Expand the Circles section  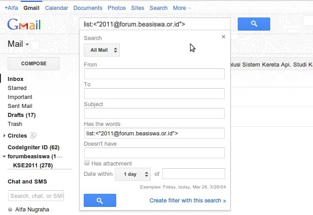pyautogui.click(x=5, y=136)
